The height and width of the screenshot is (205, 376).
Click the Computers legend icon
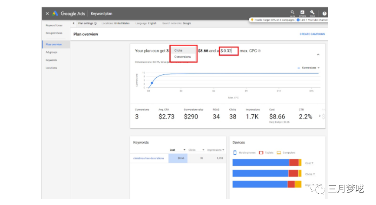(x=279, y=153)
